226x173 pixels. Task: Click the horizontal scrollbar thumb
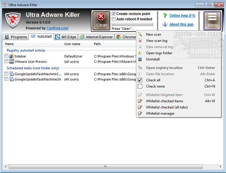tap(106, 167)
